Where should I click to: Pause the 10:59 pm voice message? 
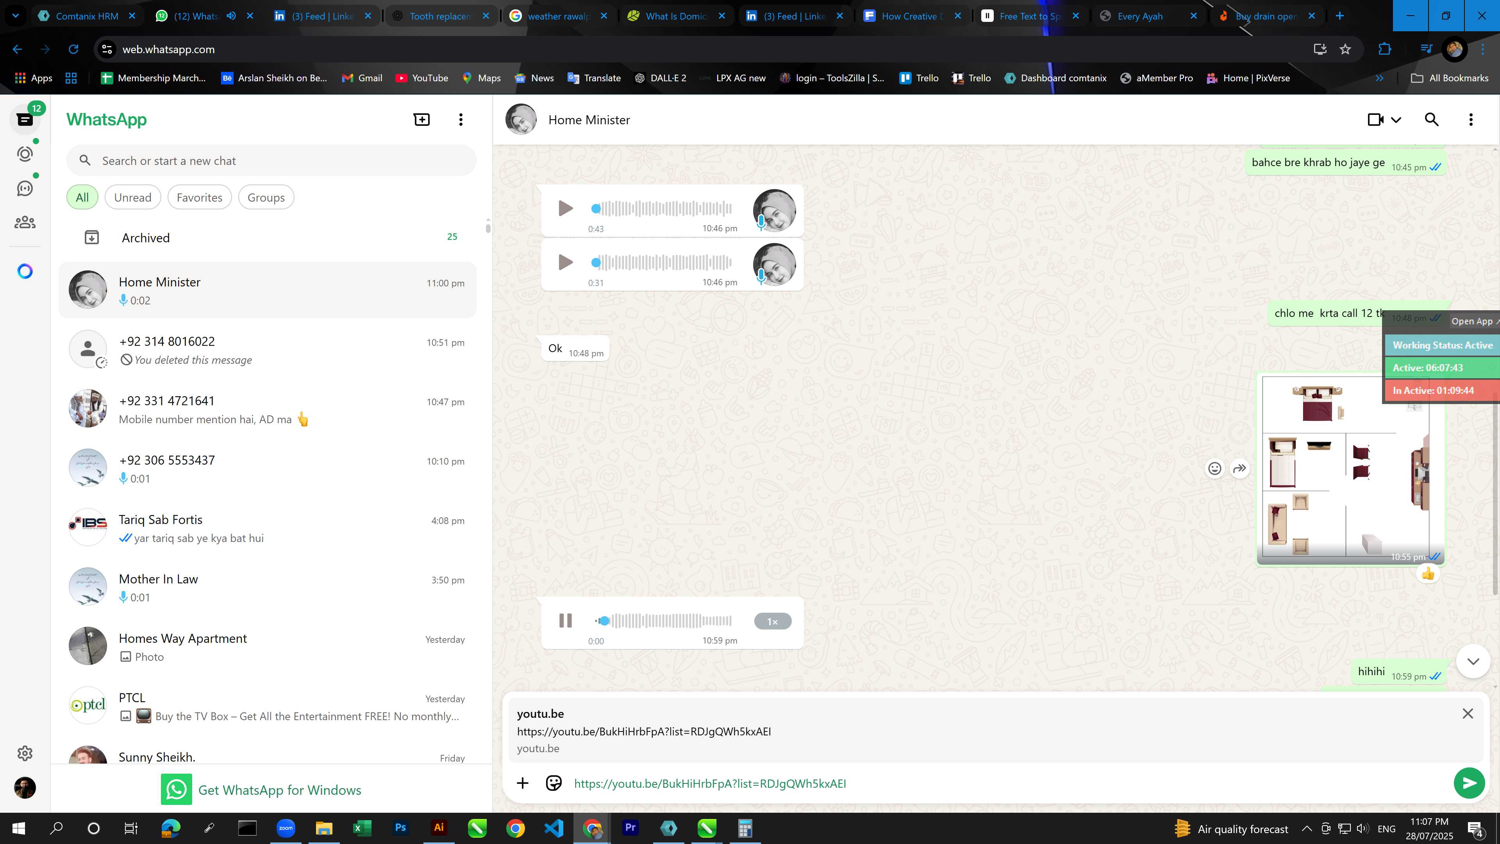click(565, 621)
